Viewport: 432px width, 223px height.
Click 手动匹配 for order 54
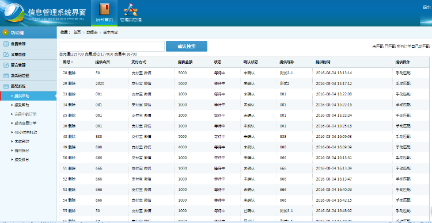click(403, 200)
